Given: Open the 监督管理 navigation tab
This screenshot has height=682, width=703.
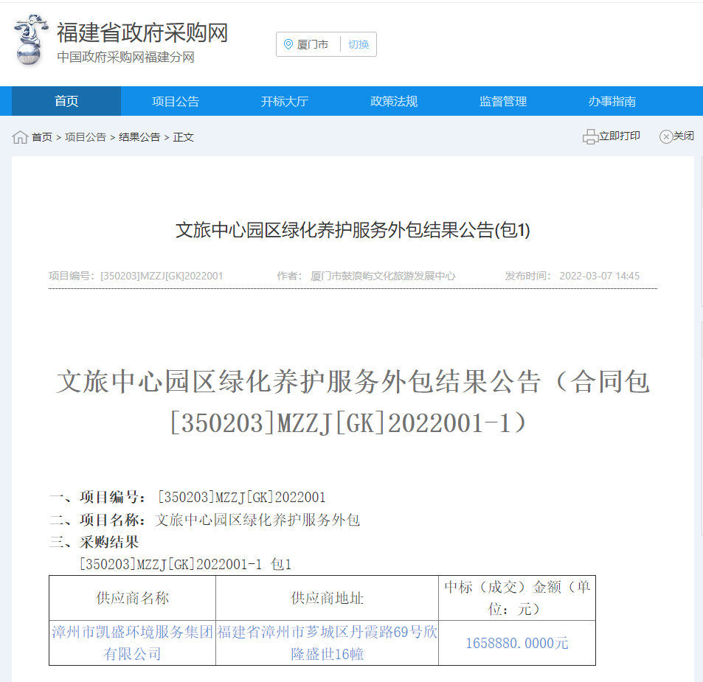Looking at the screenshot, I should coord(503,101).
